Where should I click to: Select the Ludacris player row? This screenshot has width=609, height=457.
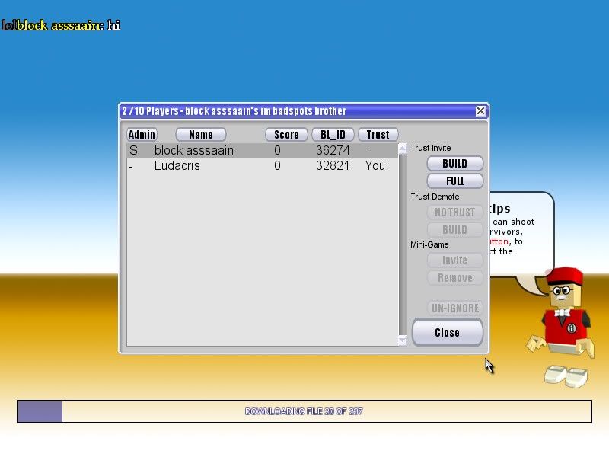pyautogui.click(x=259, y=165)
